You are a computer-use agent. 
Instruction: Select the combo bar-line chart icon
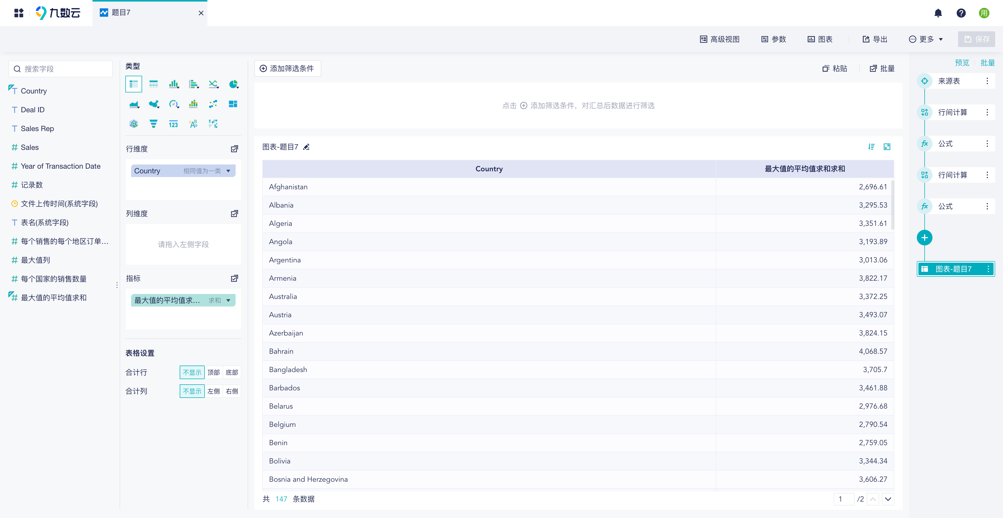coord(194,104)
